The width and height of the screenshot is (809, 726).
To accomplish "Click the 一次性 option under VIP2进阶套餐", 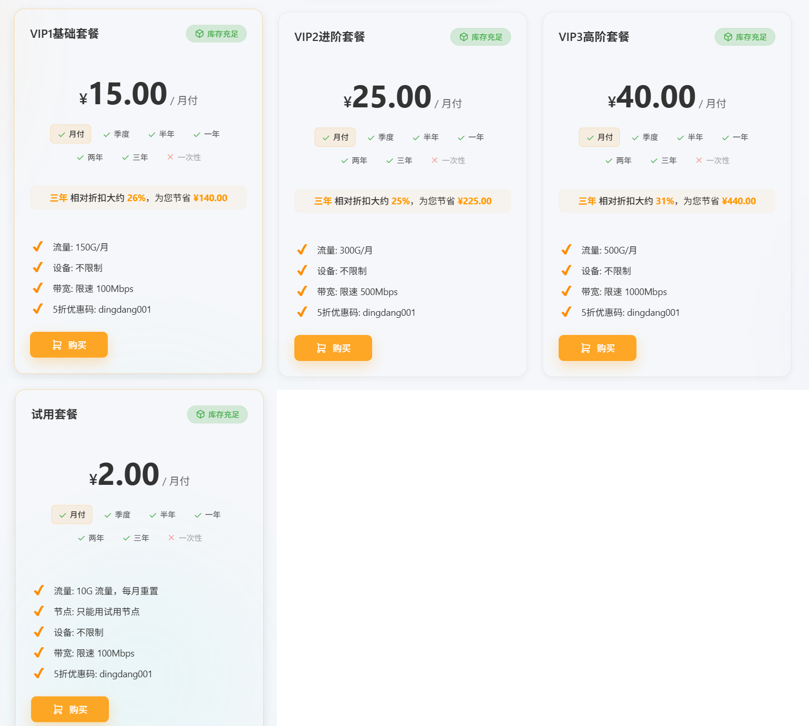I will tap(448, 161).
